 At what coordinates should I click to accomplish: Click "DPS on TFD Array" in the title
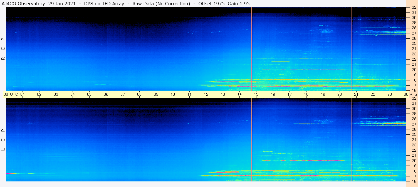click(104, 4)
